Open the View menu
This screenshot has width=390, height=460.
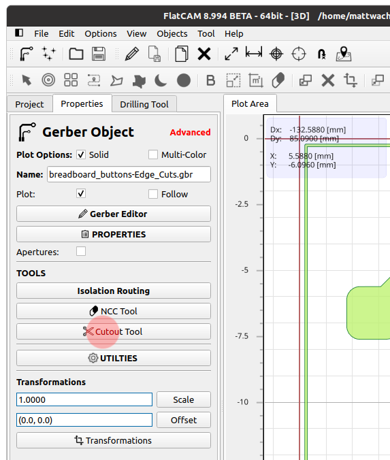point(136,34)
